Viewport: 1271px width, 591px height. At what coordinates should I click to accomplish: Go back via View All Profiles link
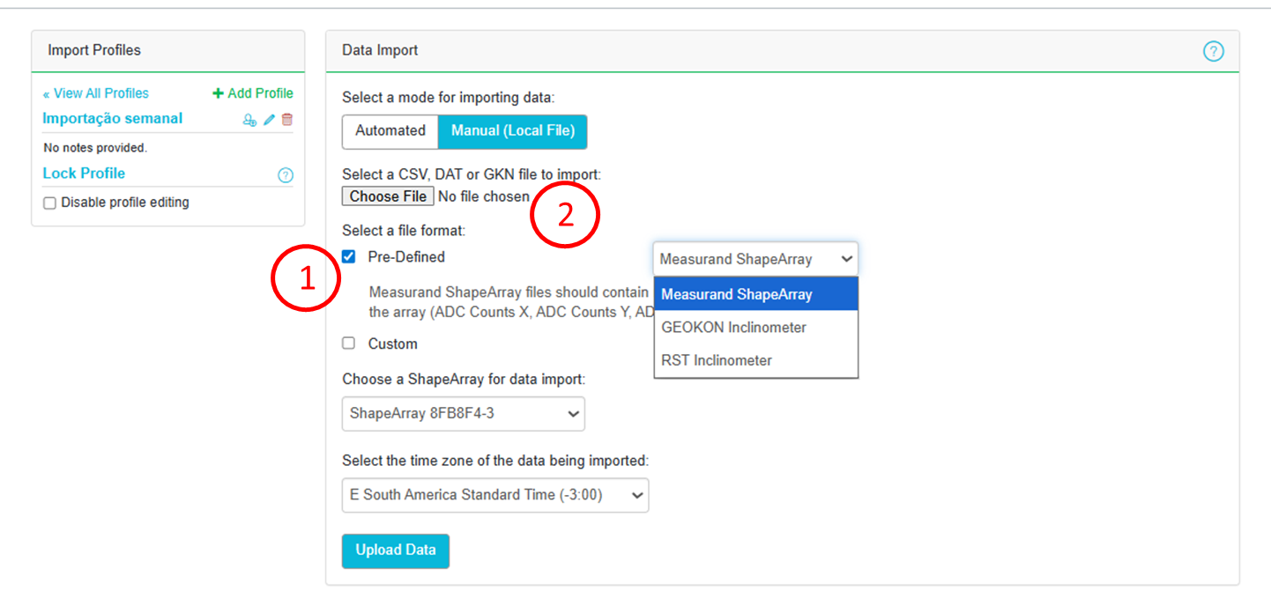tap(96, 93)
